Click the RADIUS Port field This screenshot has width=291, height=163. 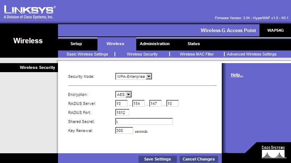[x=122, y=113]
